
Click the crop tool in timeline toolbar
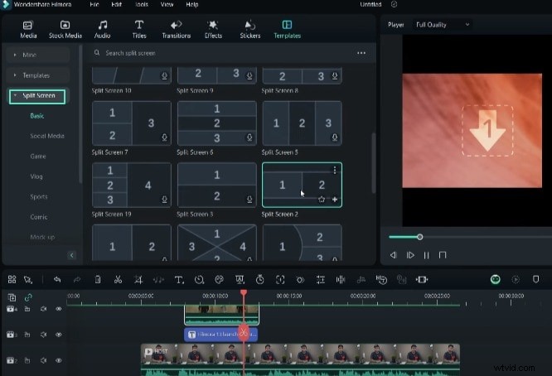(x=138, y=280)
